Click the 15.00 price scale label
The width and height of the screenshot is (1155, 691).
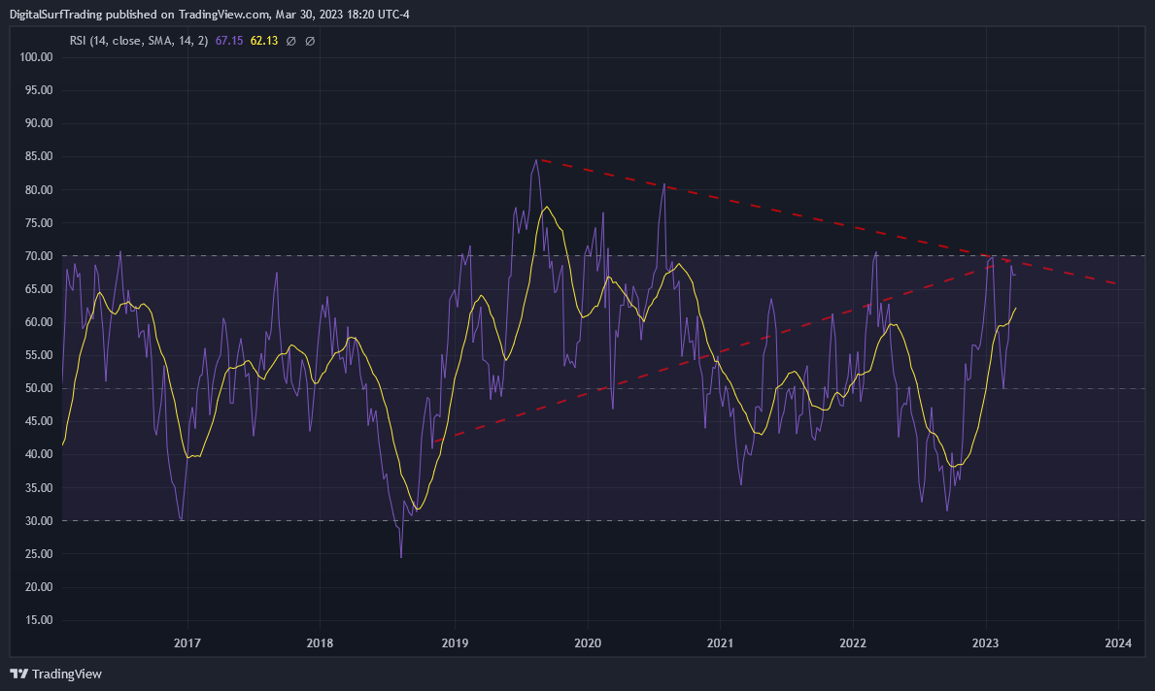[39, 620]
